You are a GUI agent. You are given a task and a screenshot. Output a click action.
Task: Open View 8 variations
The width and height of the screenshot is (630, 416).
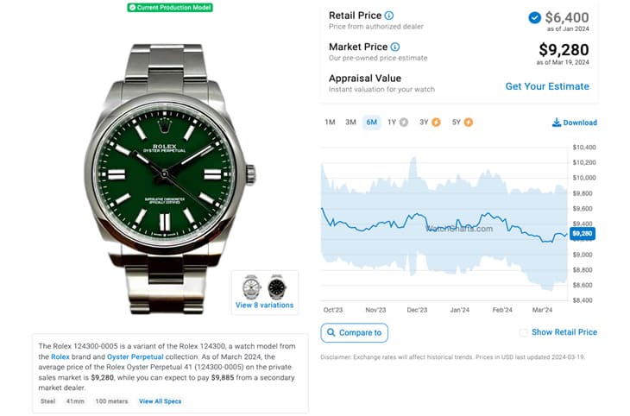click(264, 305)
